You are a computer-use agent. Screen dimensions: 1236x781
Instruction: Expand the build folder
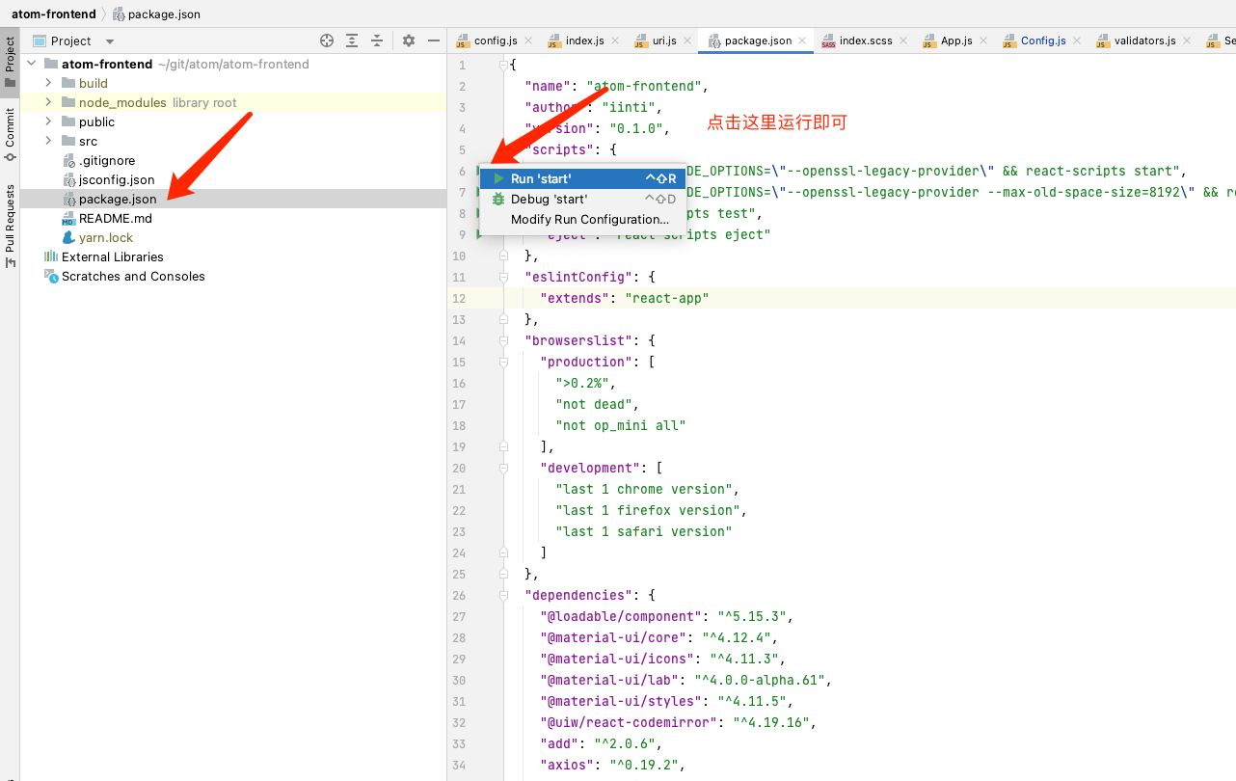point(48,83)
